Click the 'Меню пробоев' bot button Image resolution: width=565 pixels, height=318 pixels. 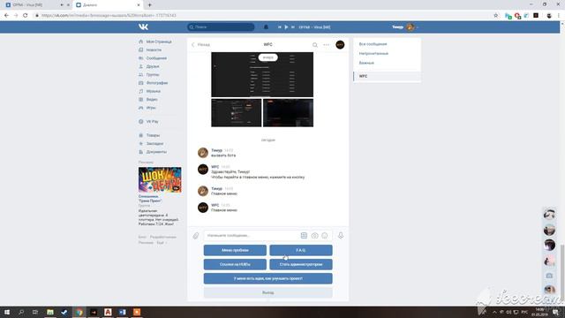coord(235,250)
